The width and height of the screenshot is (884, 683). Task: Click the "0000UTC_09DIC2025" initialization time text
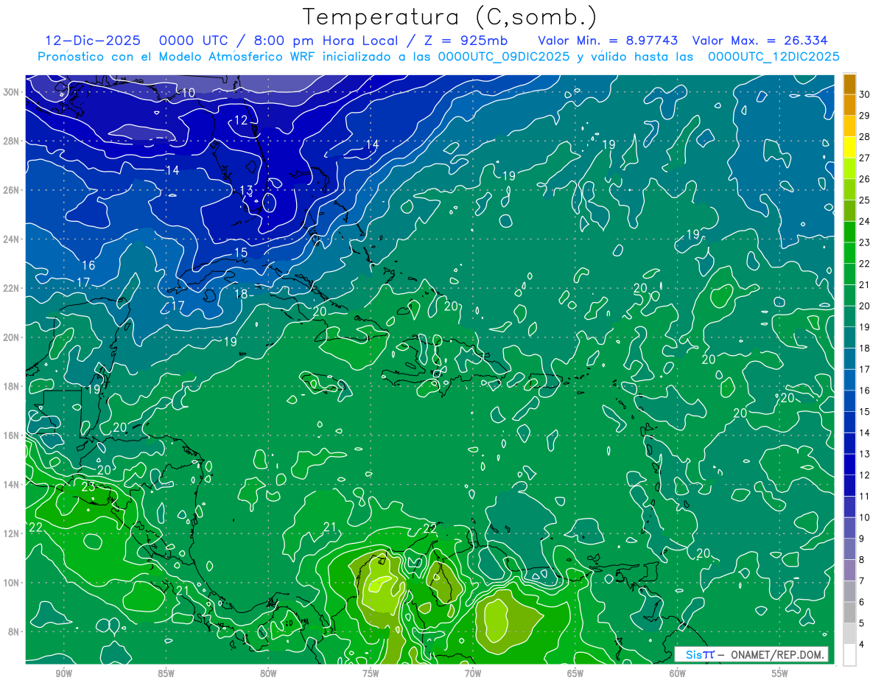tap(504, 57)
